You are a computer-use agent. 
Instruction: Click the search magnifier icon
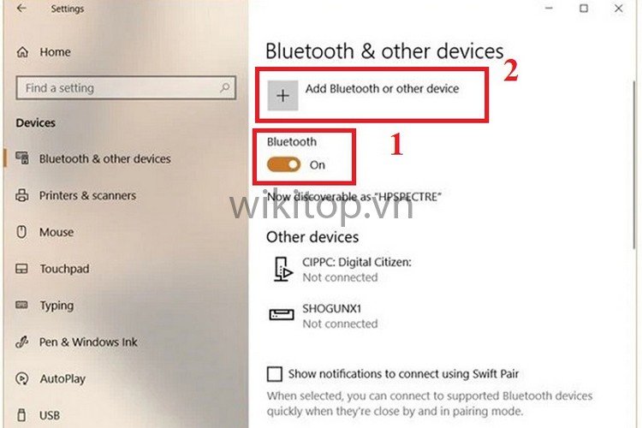click(224, 87)
